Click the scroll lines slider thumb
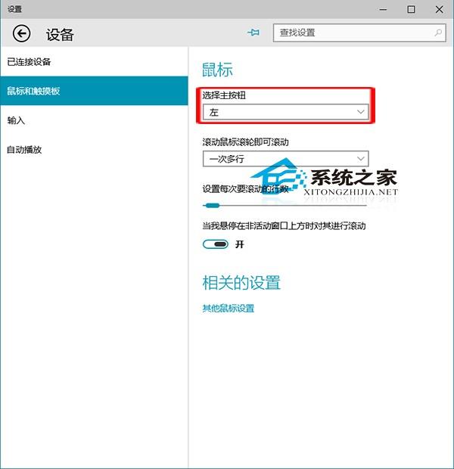The height and width of the screenshot is (469, 454). pos(213,205)
